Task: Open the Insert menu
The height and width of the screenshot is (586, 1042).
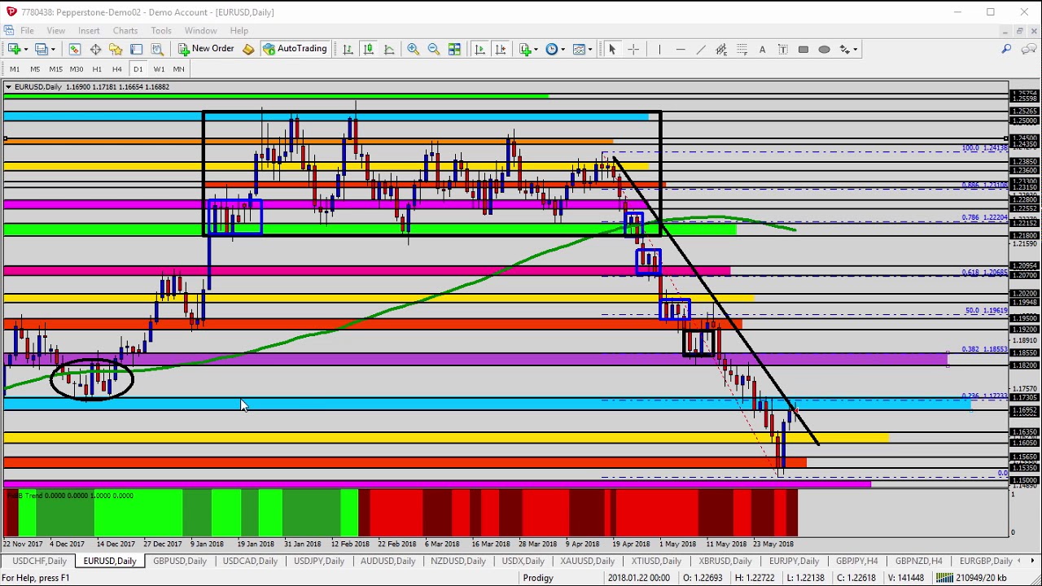Action: 89,31
